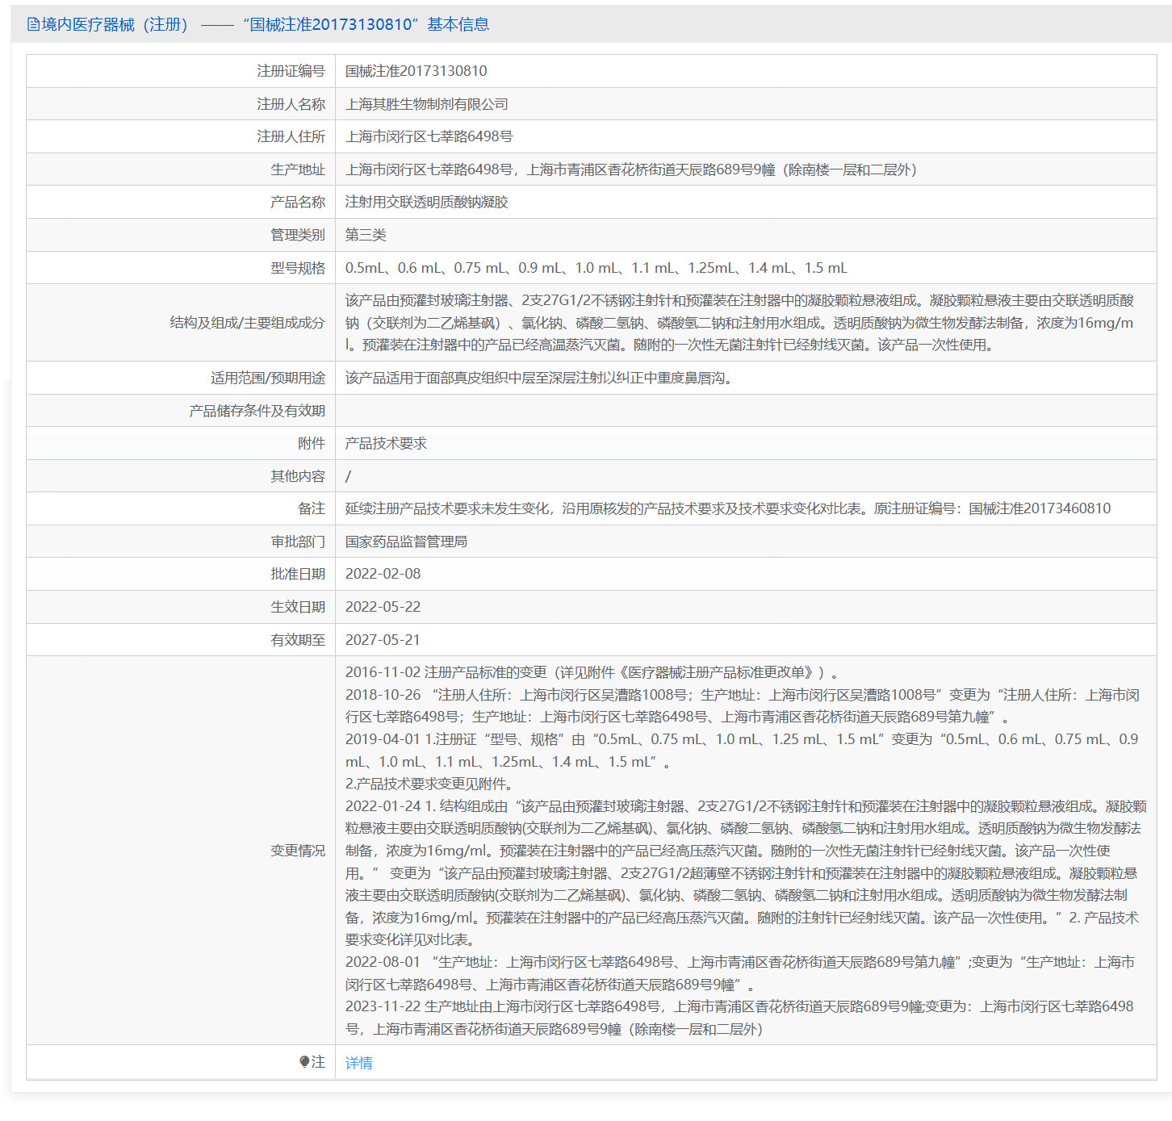This screenshot has width=1172, height=1121.
Task: Click structure description starting 该产品由预灌封玻璃注射器
Action: click(739, 323)
